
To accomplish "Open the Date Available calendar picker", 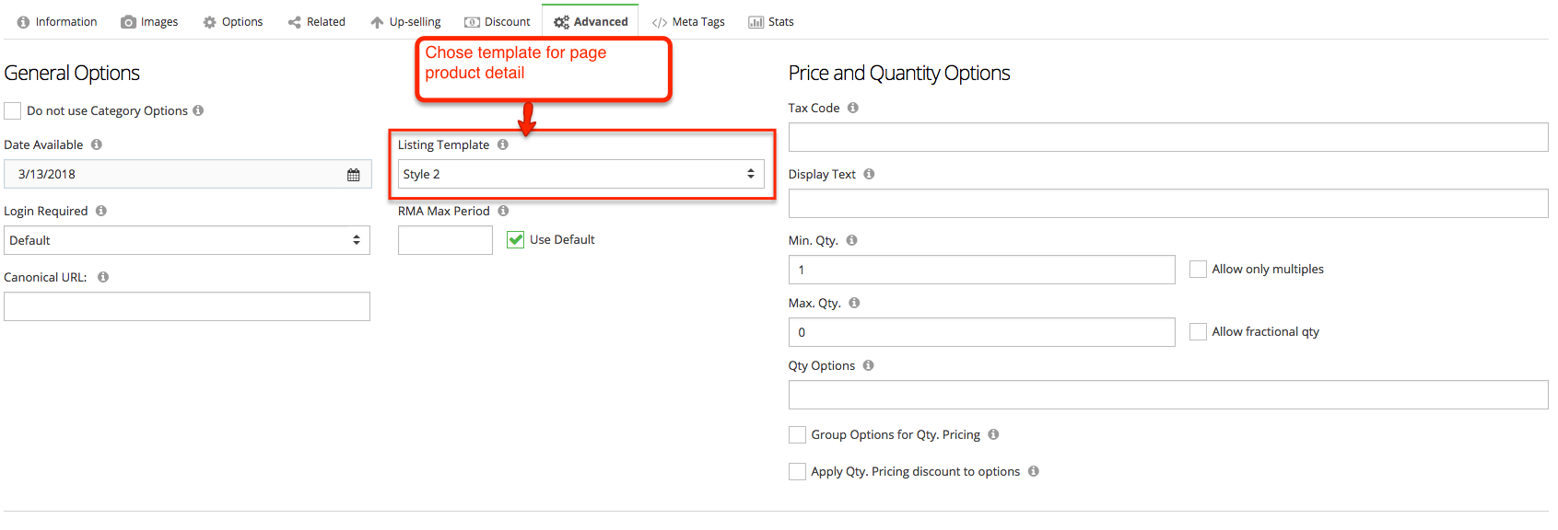I will 353,175.
